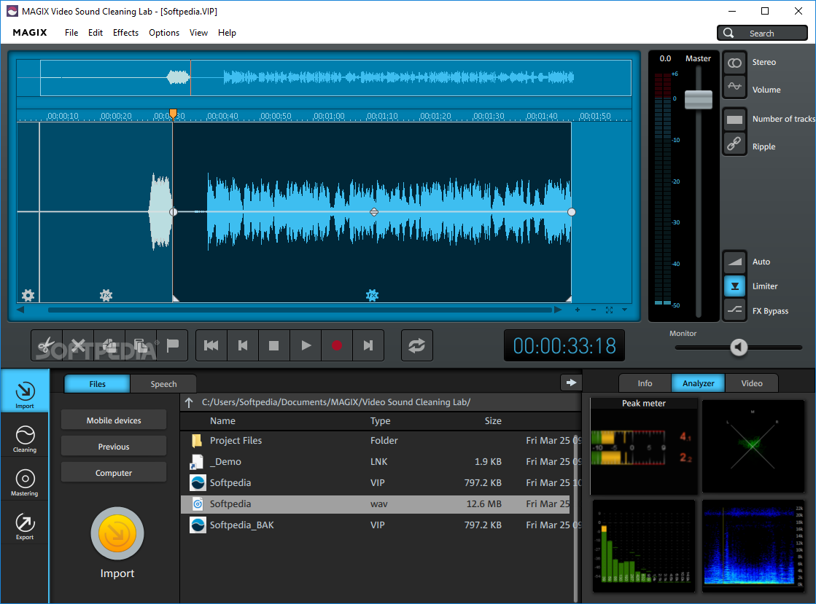This screenshot has height=604, width=816.
Task: Click the zoom-to-fit timeline icon
Action: pyautogui.click(x=609, y=310)
